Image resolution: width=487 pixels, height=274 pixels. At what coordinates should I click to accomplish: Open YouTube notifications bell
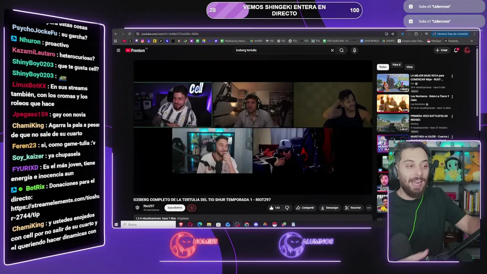pos(456,50)
